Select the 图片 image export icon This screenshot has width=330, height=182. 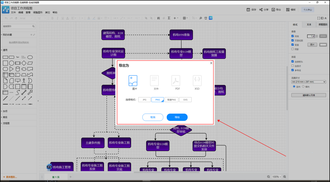click(x=133, y=81)
